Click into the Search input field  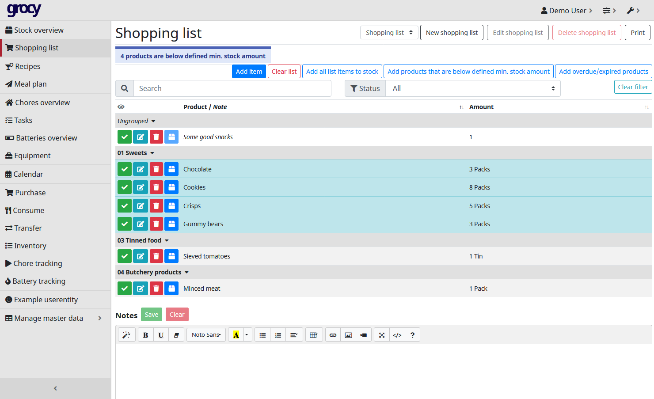point(232,88)
